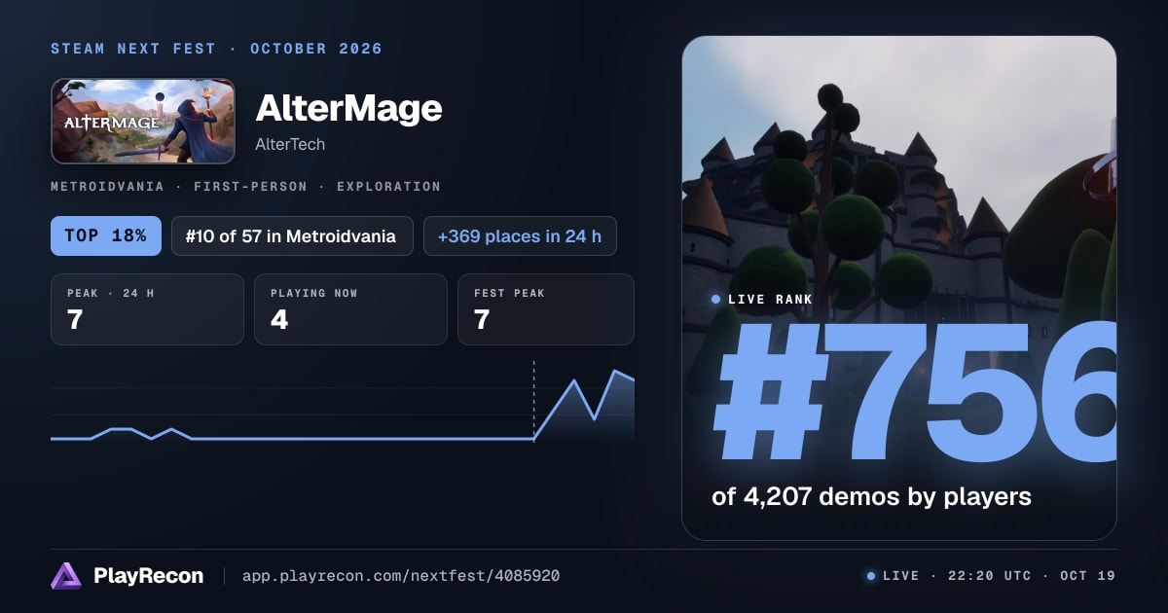Click the large #756 live rank number
The height and width of the screenshot is (613, 1168).
click(x=915, y=394)
